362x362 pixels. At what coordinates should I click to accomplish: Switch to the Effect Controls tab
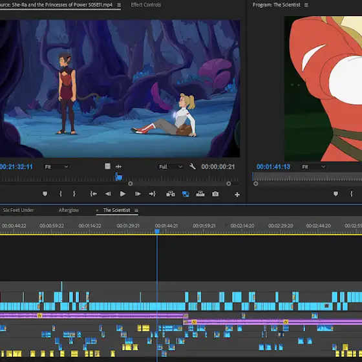point(146,5)
